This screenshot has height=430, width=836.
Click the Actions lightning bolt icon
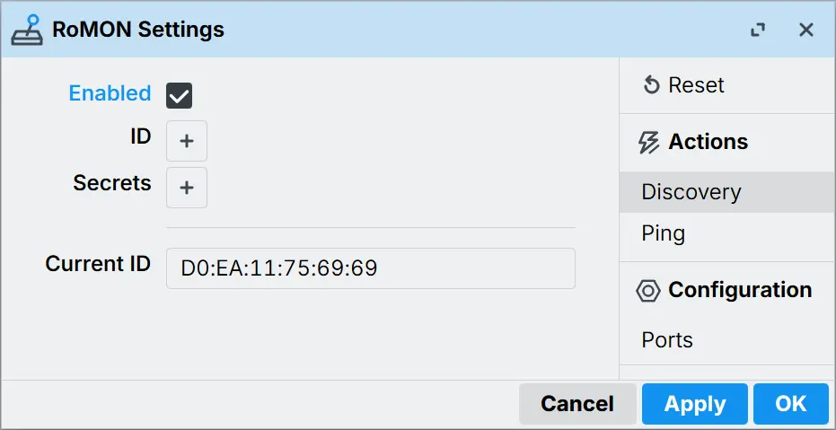click(648, 142)
